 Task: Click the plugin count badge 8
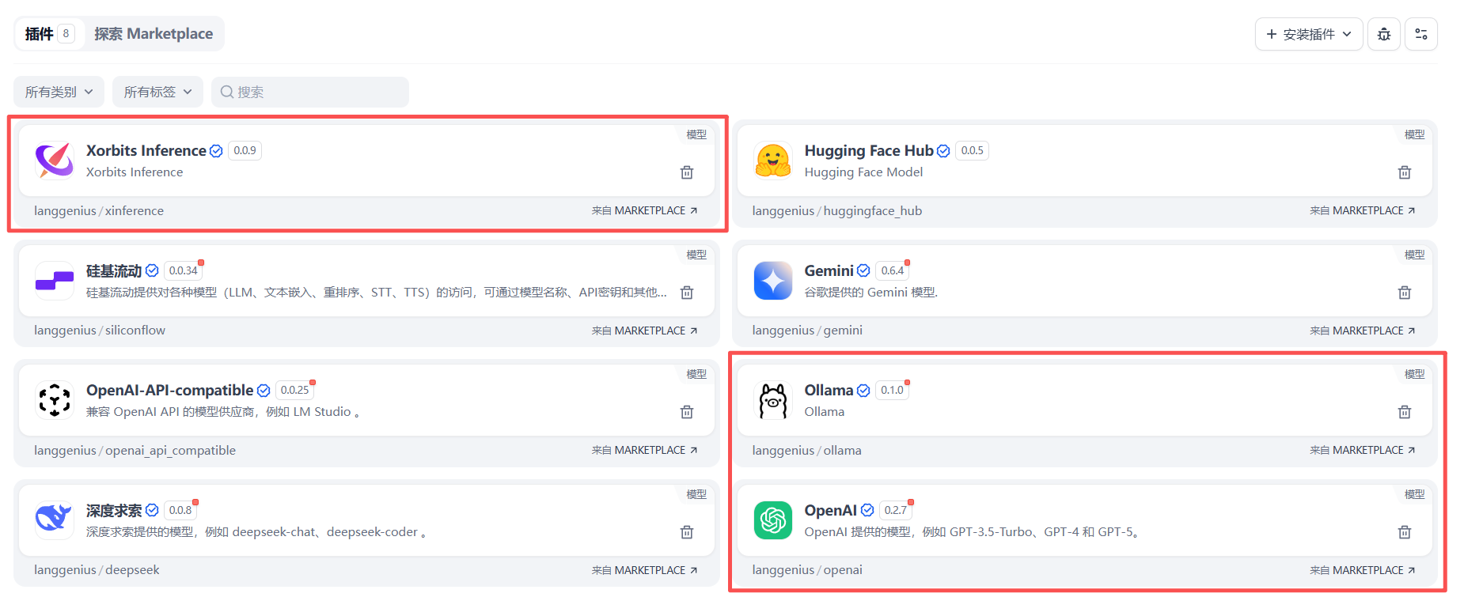[x=66, y=34]
